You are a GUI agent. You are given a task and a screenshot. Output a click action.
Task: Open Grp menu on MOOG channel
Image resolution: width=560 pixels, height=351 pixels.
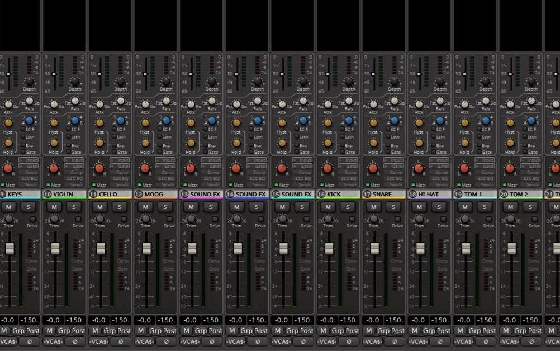155,331
